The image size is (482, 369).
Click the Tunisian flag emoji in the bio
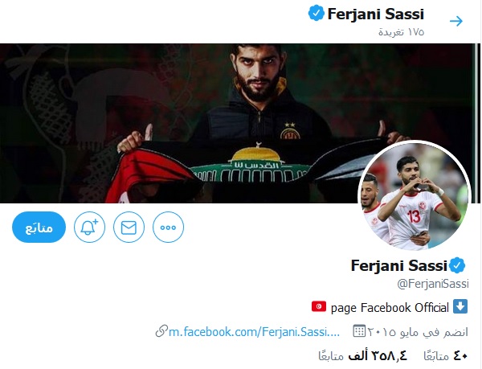[319, 306]
